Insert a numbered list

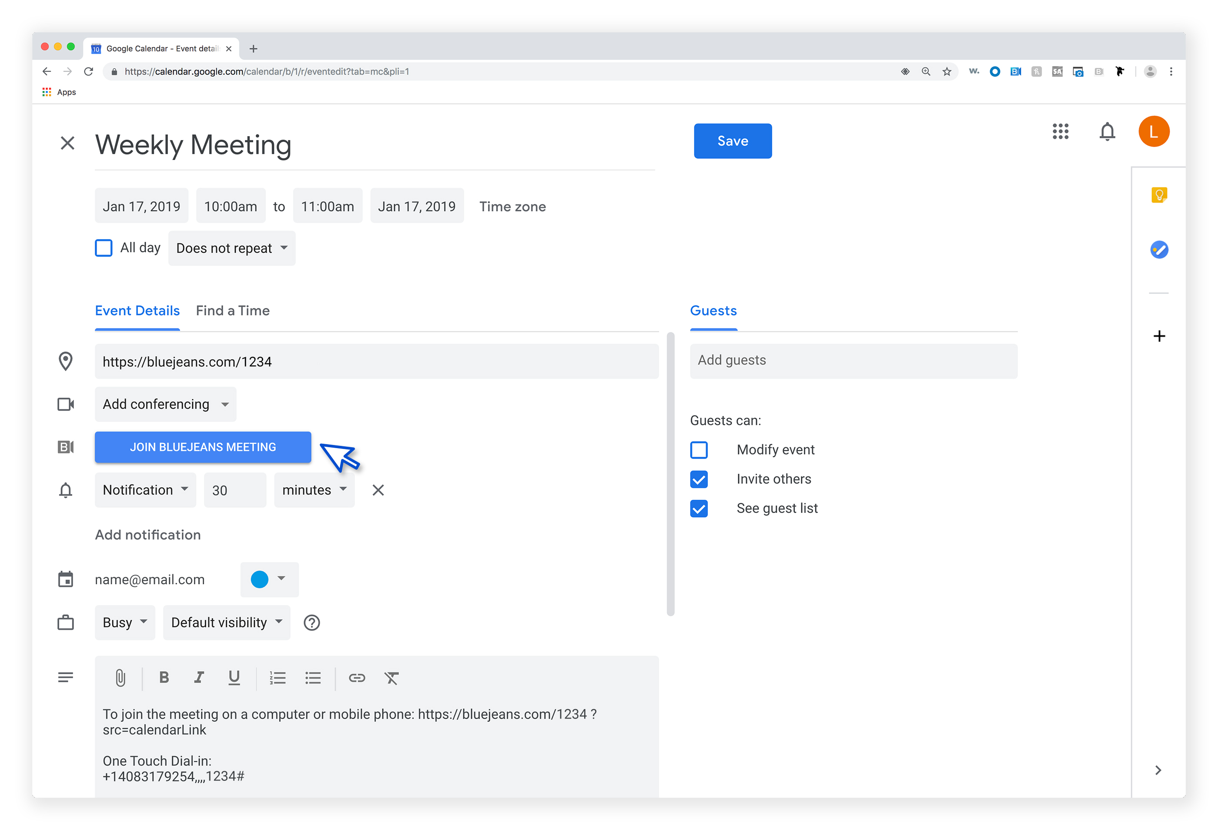277,677
